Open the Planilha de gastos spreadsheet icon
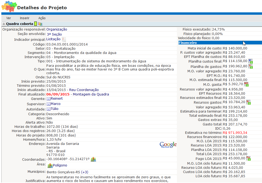The height and width of the screenshot is (183, 262). pyautogui.click(x=250, y=67)
